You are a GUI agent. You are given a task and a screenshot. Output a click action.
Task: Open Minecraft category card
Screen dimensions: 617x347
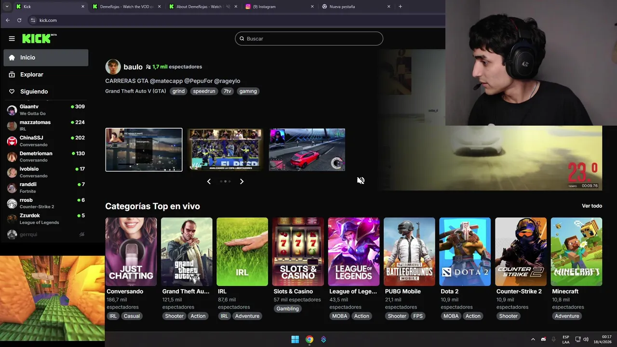[577, 252]
